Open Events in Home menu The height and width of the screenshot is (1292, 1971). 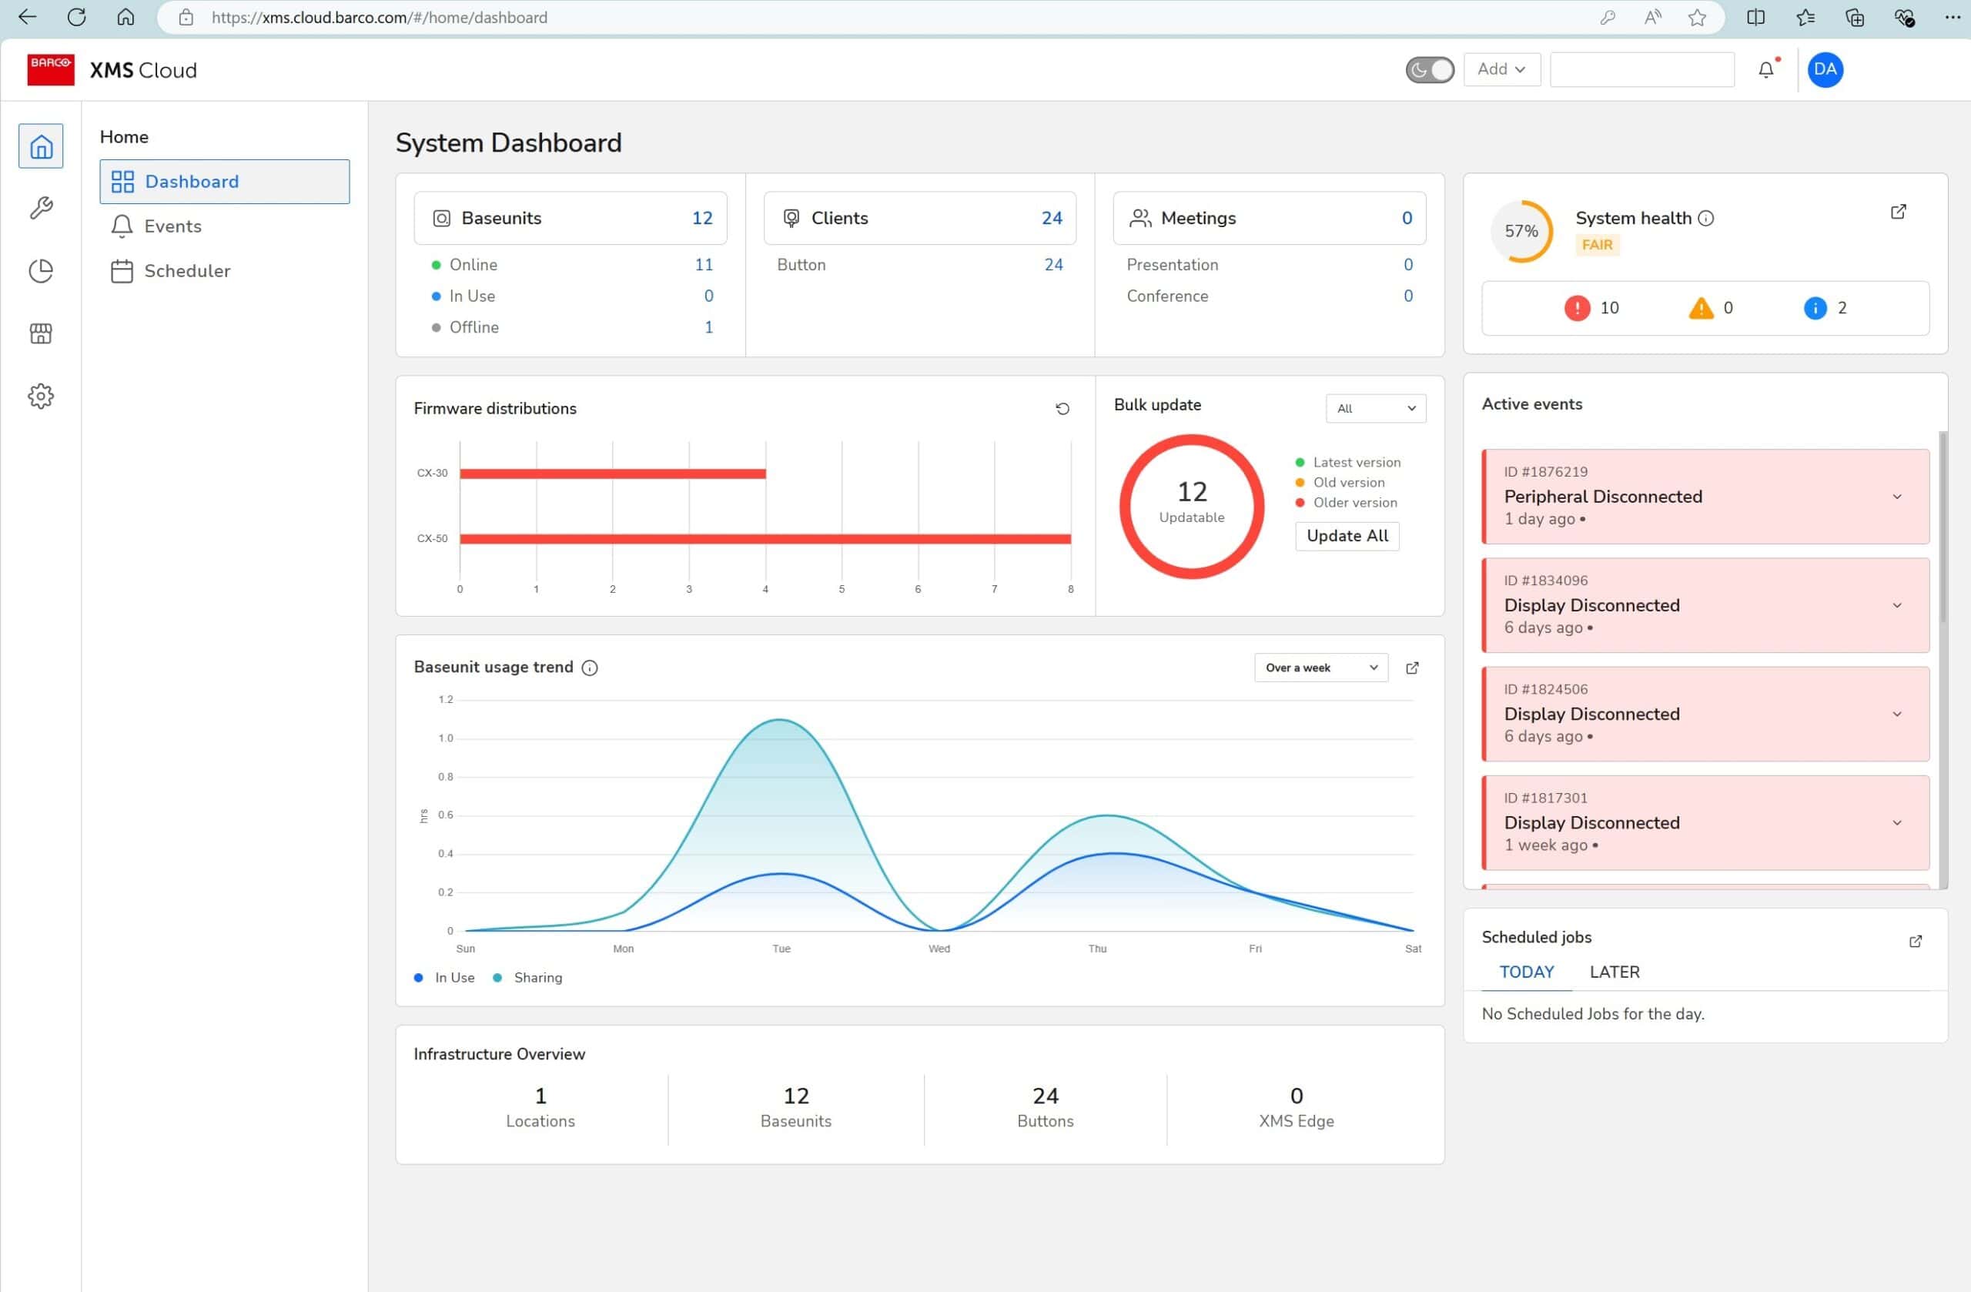click(x=172, y=226)
